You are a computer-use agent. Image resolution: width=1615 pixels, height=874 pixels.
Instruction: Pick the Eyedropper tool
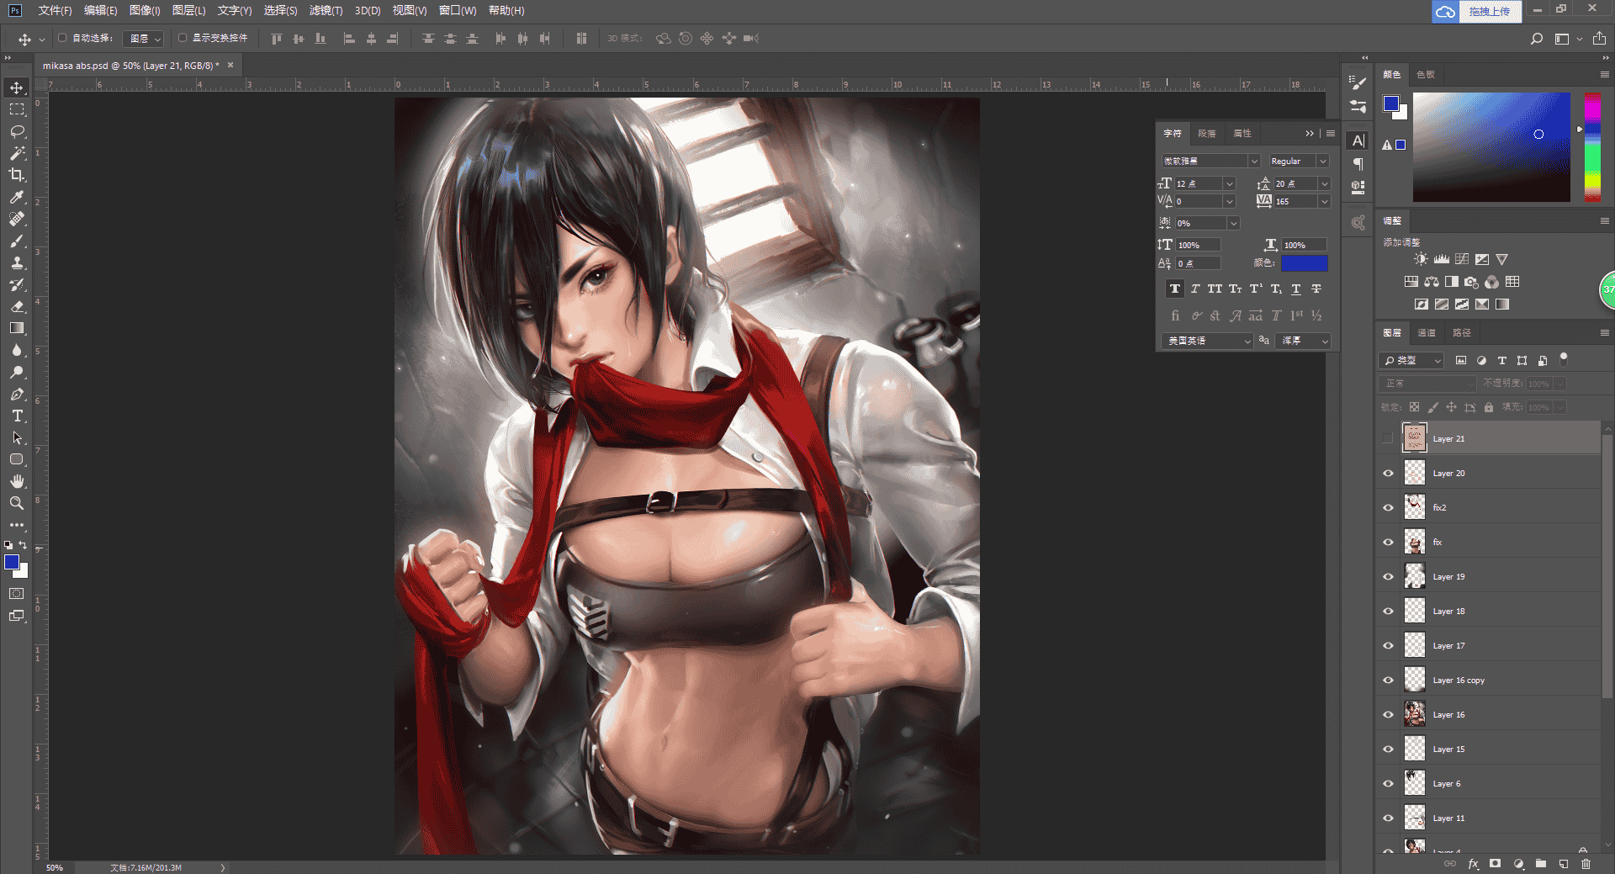(x=17, y=197)
